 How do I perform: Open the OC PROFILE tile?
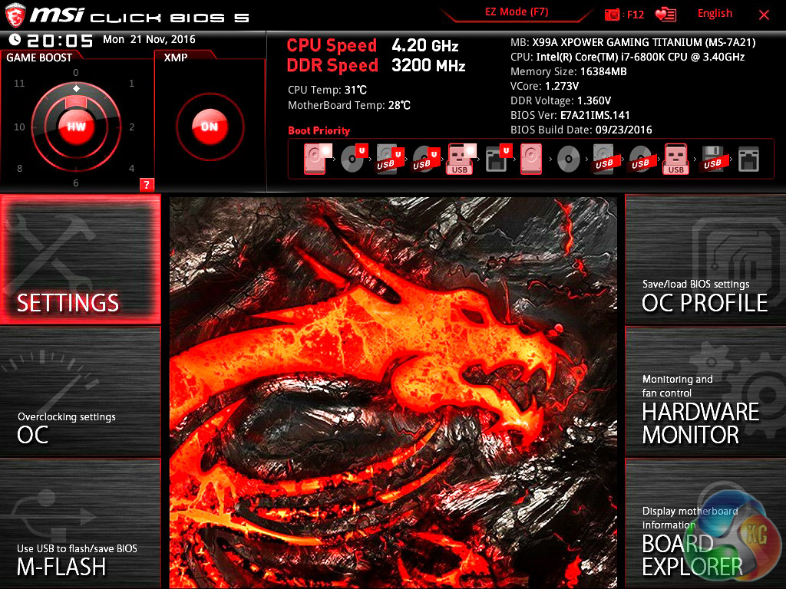click(x=705, y=259)
